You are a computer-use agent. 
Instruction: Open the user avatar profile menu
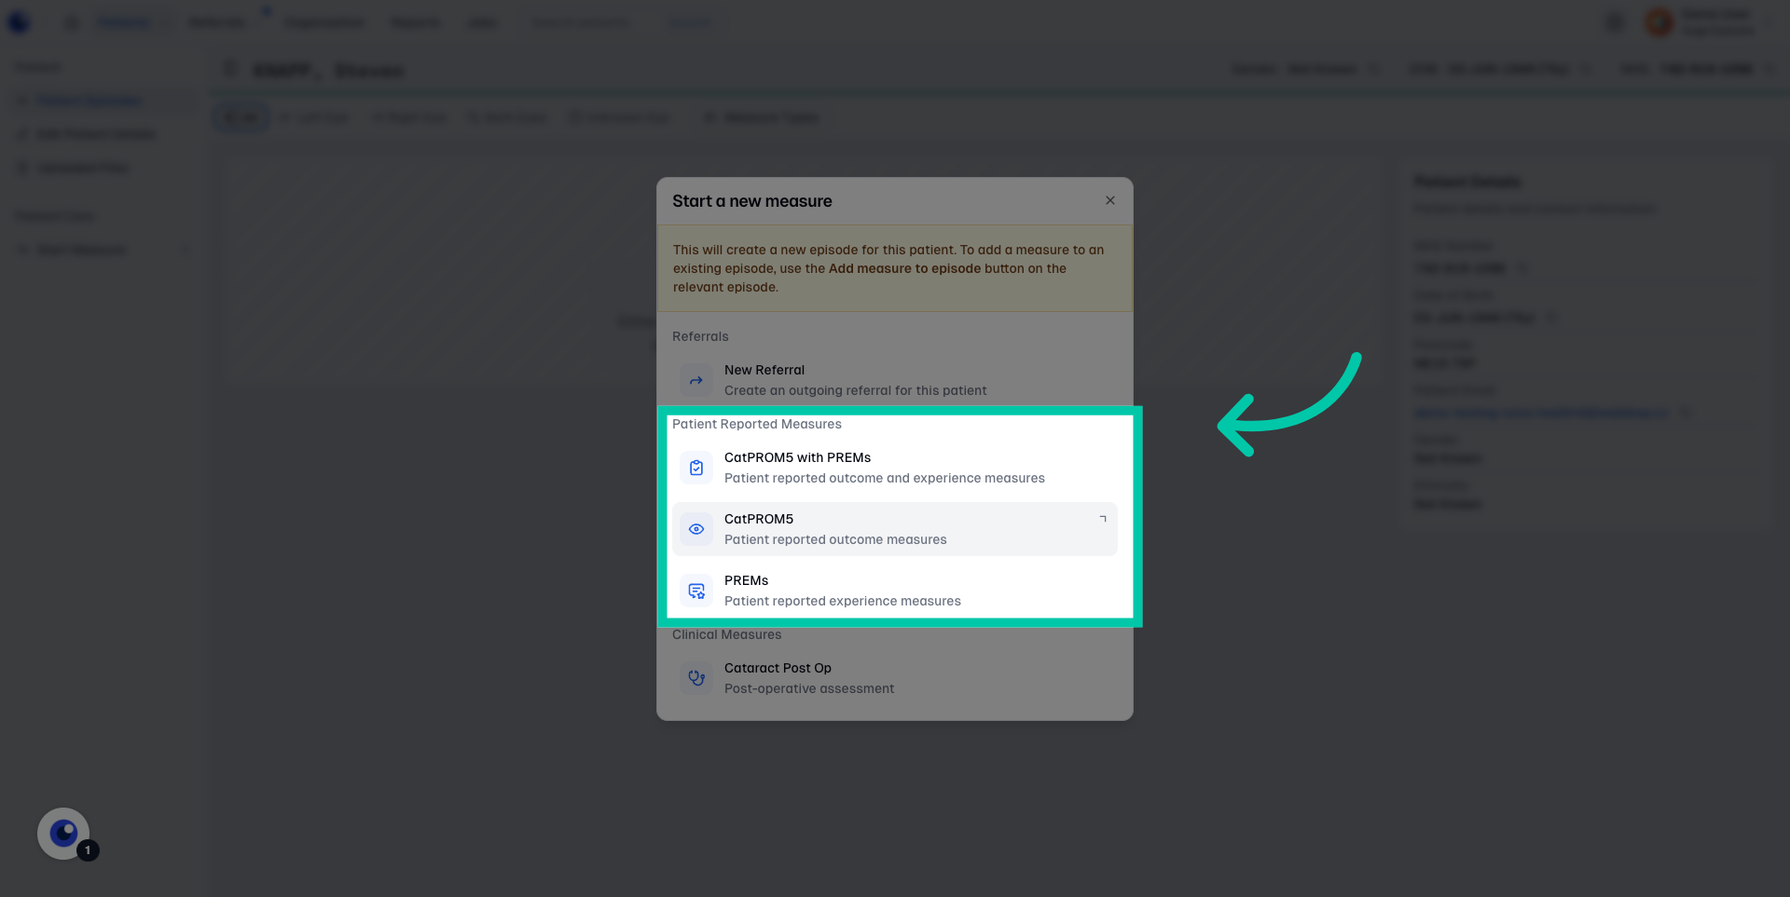pos(1659,22)
